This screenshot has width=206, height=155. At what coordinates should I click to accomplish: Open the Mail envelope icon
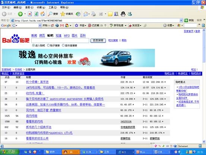[x=86, y=14]
